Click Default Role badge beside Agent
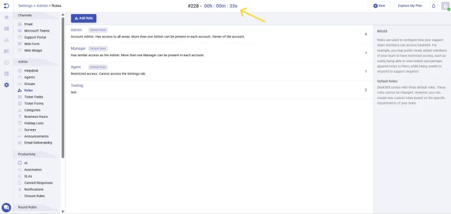Image resolution: width=451 pixels, height=214 pixels. (98, 67)
